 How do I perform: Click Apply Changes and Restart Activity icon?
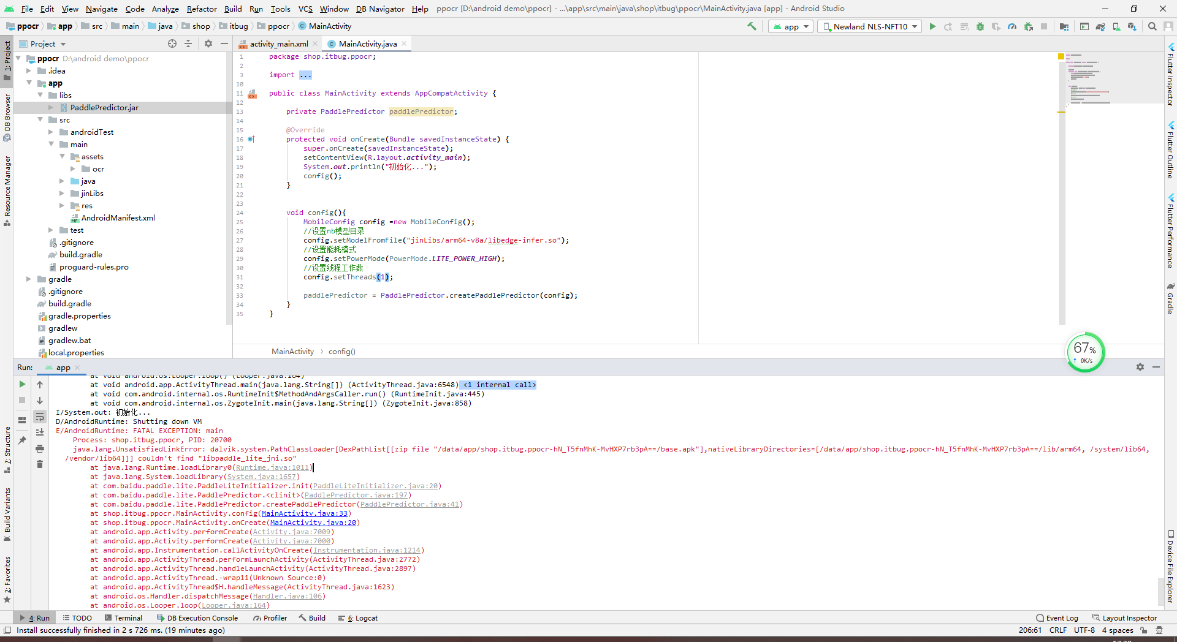pyautogui.click(x=948, y=26)
